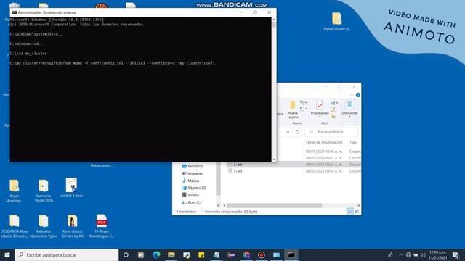Viewport: 465px width, 261px height.
Task: Select the DESCARGA Xbox classic desktop folder
Action: 15,226
